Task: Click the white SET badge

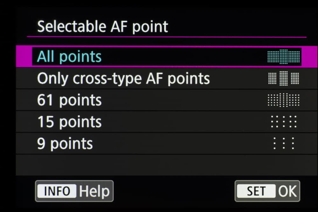Action: point(256,191)
